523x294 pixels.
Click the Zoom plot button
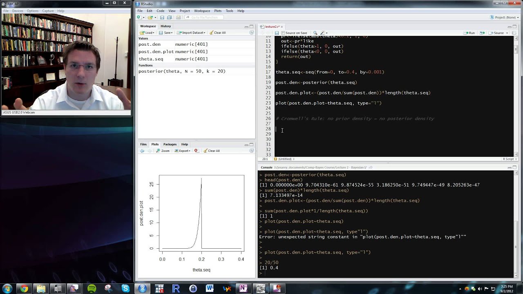163,151
